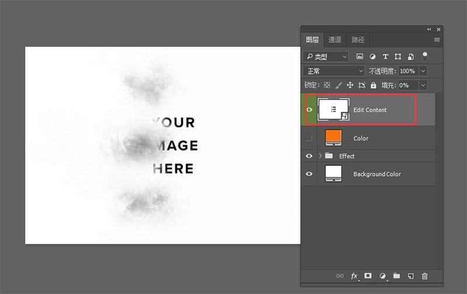The width and height of the screenshot is (467, 294).
Task: Add a layer style with fx icon
Action: [354, 276]
